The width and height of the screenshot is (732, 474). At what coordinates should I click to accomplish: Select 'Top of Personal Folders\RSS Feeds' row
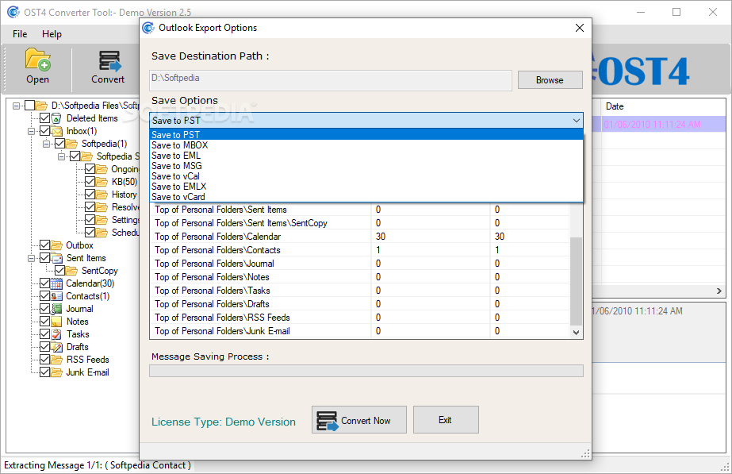[x=359, y=318]
